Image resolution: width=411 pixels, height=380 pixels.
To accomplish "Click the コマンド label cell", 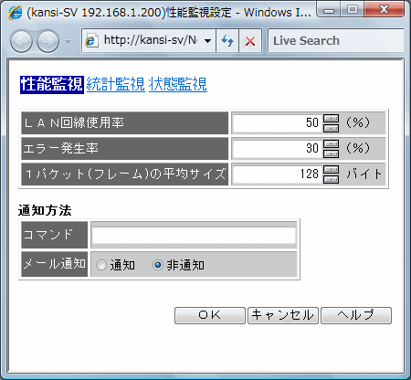I will 55,235.
